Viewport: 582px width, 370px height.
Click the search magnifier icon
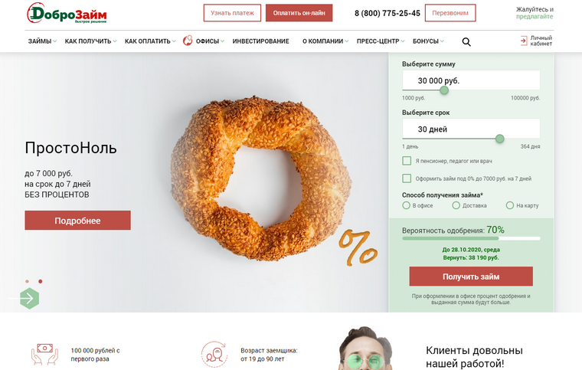[x=466, y=42]
